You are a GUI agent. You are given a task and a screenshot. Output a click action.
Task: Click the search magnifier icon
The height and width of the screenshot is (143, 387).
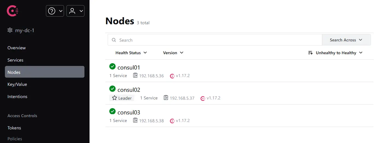click(x=114, y=40)
